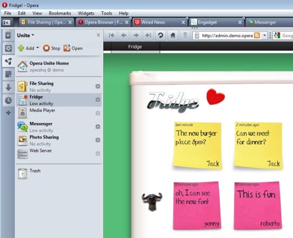Open the Help menu
This screenshot has width=293, height=238.
click(124, 13)
